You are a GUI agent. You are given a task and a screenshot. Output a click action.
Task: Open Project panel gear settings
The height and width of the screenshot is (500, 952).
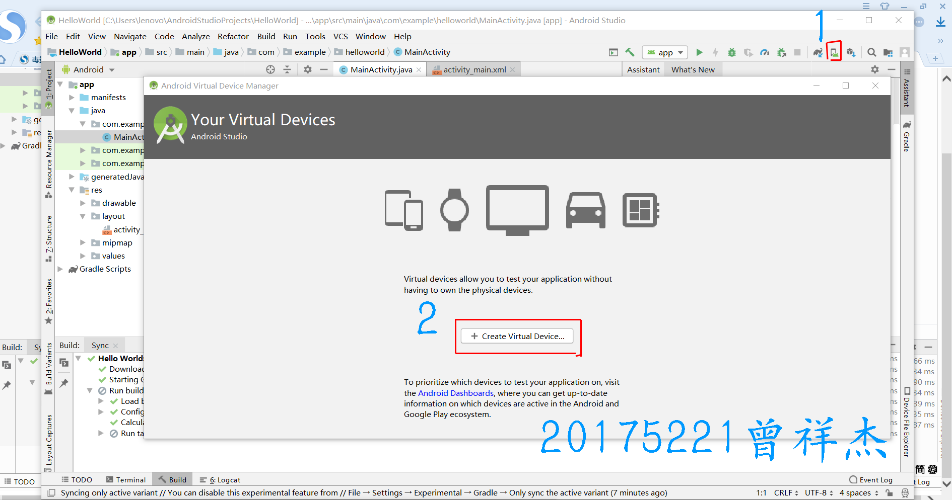[308, 69]
